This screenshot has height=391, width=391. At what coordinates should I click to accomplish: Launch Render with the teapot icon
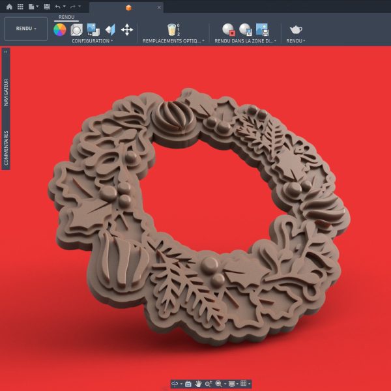(296, 30)
